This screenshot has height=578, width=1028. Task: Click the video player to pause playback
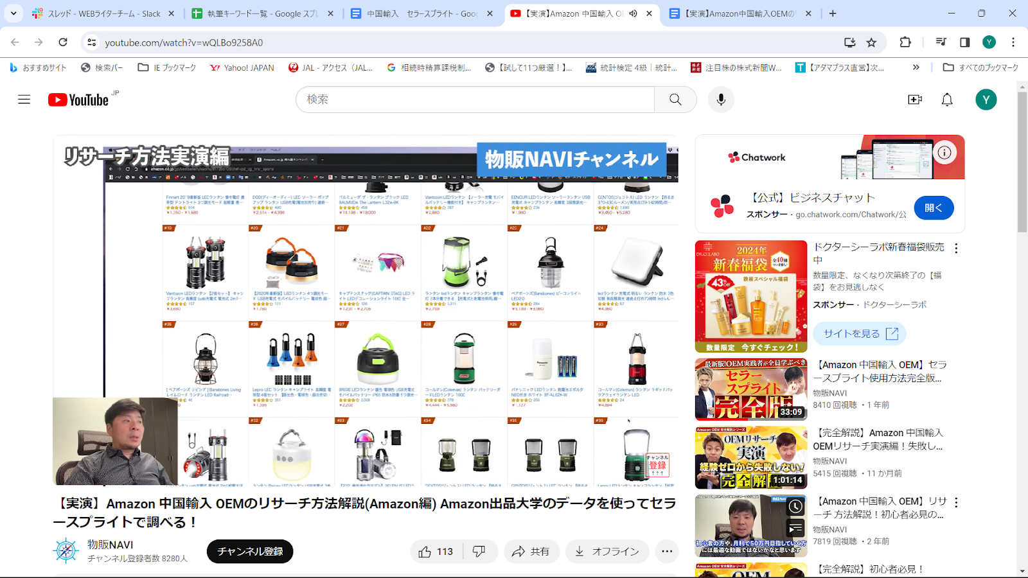[366, 310]
